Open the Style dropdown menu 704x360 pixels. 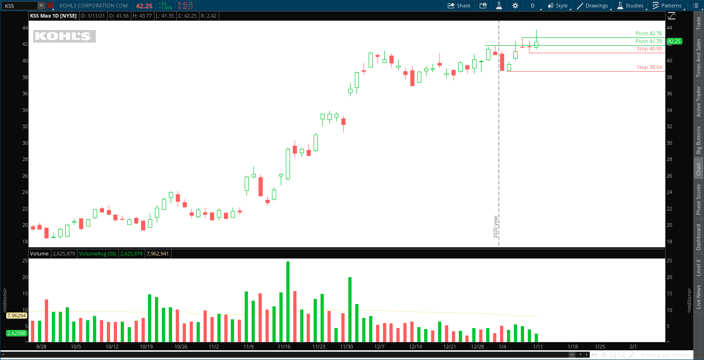coord(557,6)
